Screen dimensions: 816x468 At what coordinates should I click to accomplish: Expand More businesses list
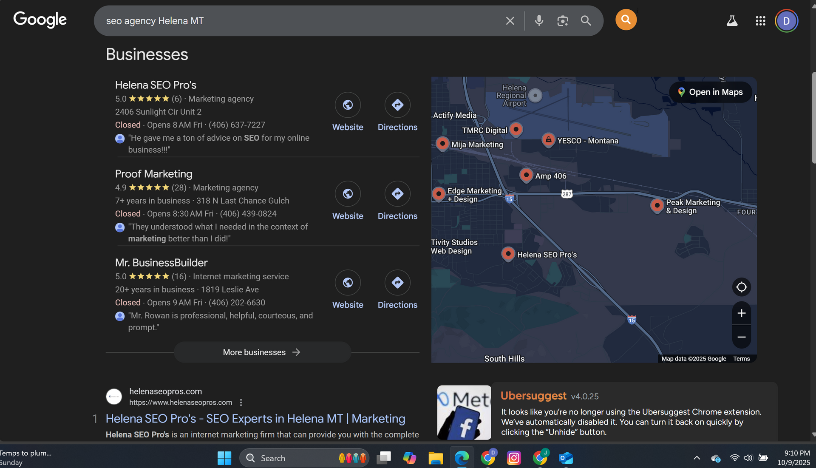262,352
